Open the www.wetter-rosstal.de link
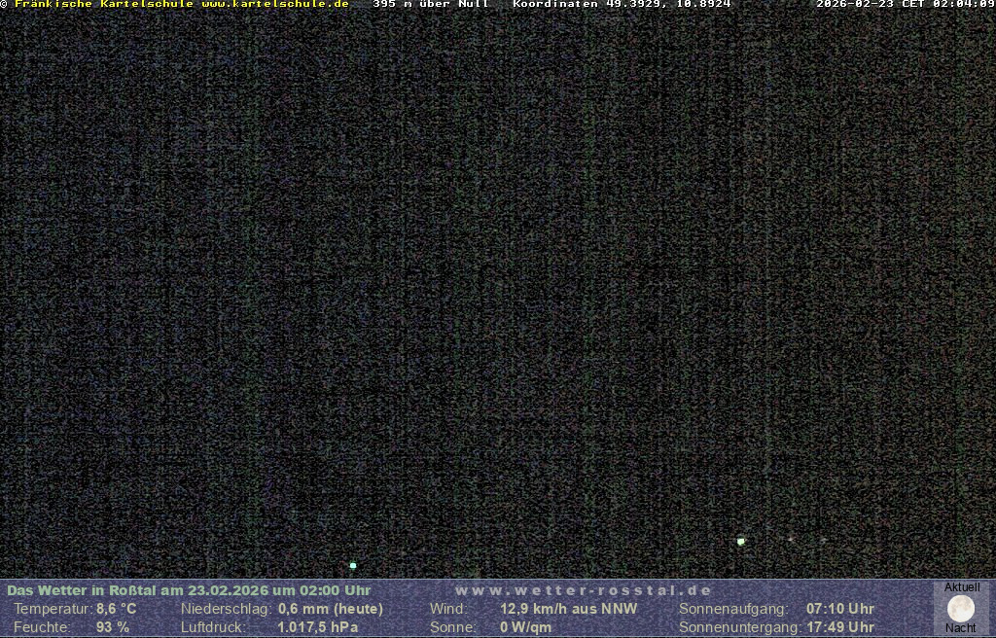 pos(583,590)
